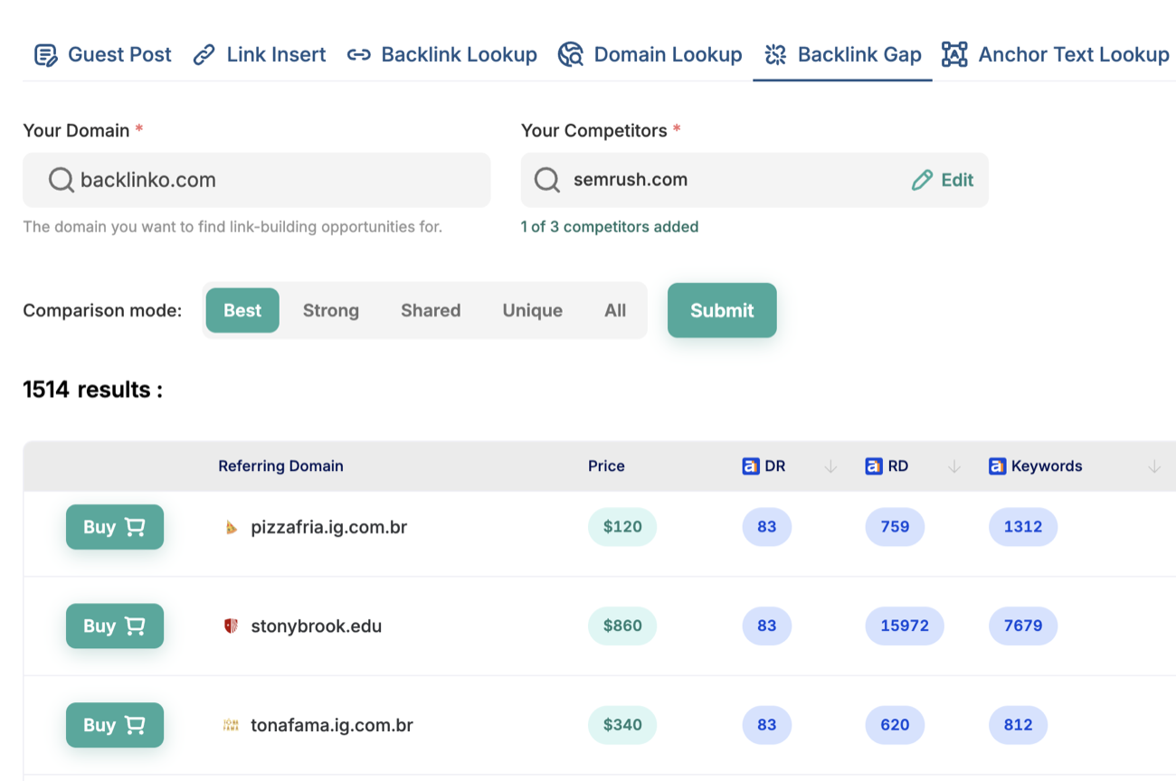1176x781 pixels.
Task: Buy the tonafama.ig.com.br backlink
Action: click(115, 725)
